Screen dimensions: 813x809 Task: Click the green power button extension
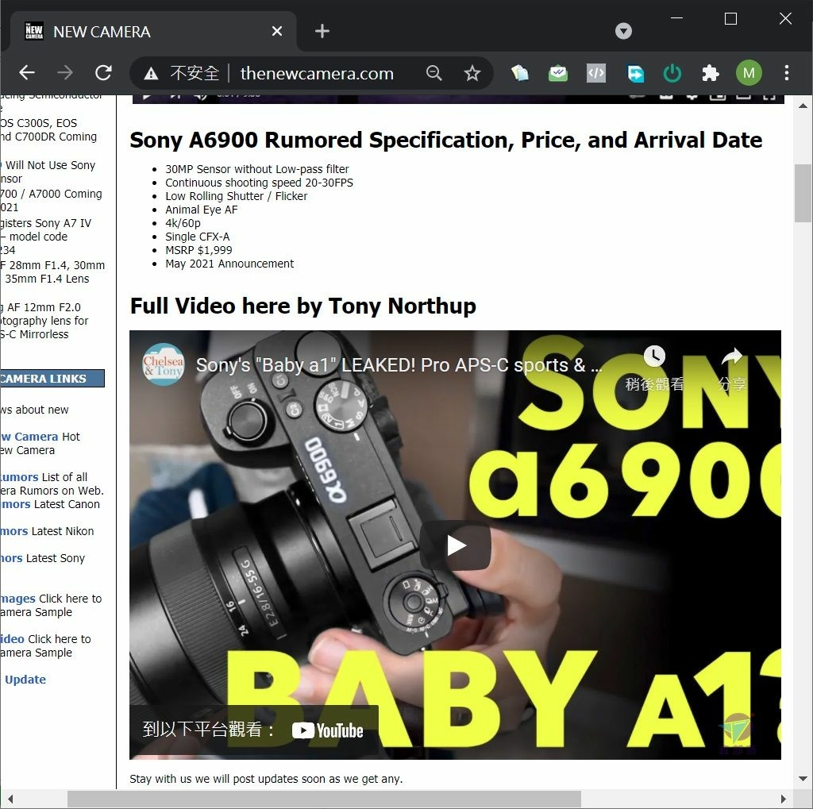(x=672, y=73)
